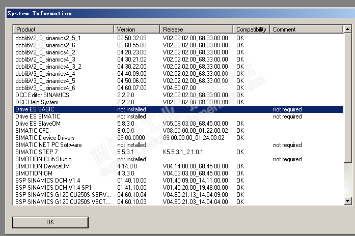The width and height of the screenshot is (355, 236).
Task: Click the Comment column header
Action: [307, 29]
